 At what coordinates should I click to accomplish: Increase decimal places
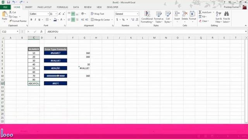[x=133, y=20]
